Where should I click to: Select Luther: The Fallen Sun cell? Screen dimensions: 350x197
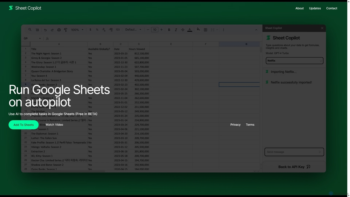point(59,138)
